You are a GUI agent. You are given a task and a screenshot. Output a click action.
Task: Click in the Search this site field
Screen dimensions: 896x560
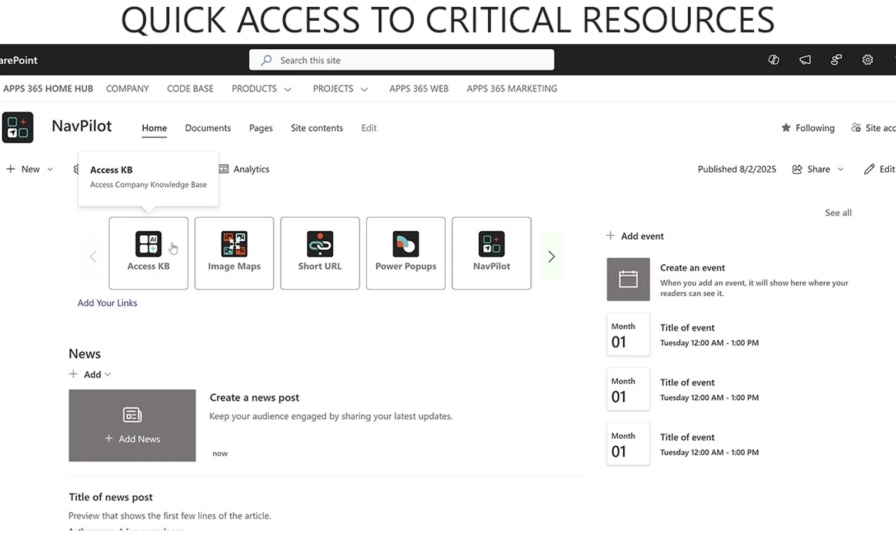coord(402,60)
